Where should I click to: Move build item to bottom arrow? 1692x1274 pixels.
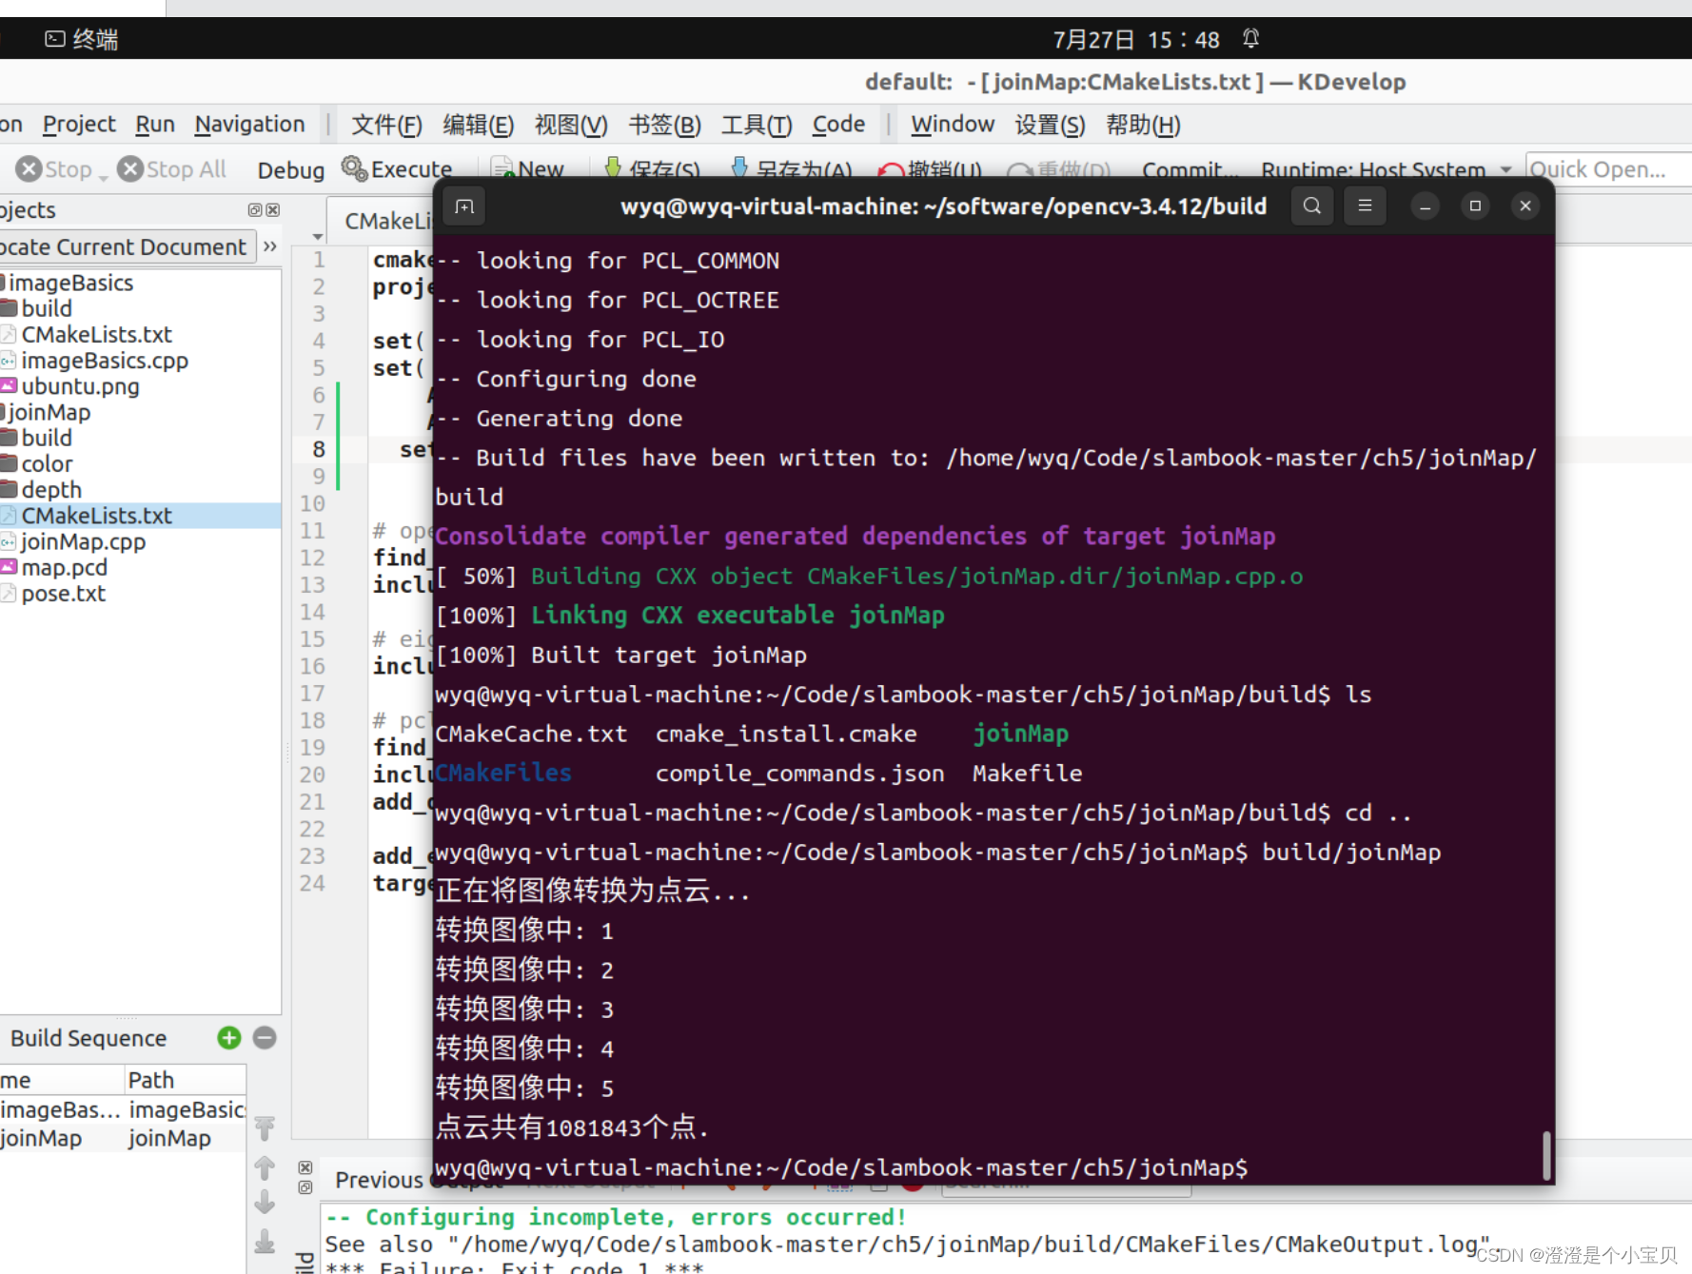[265, 1242]
